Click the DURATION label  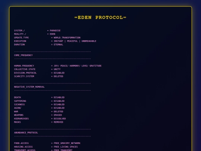point(19,45)
